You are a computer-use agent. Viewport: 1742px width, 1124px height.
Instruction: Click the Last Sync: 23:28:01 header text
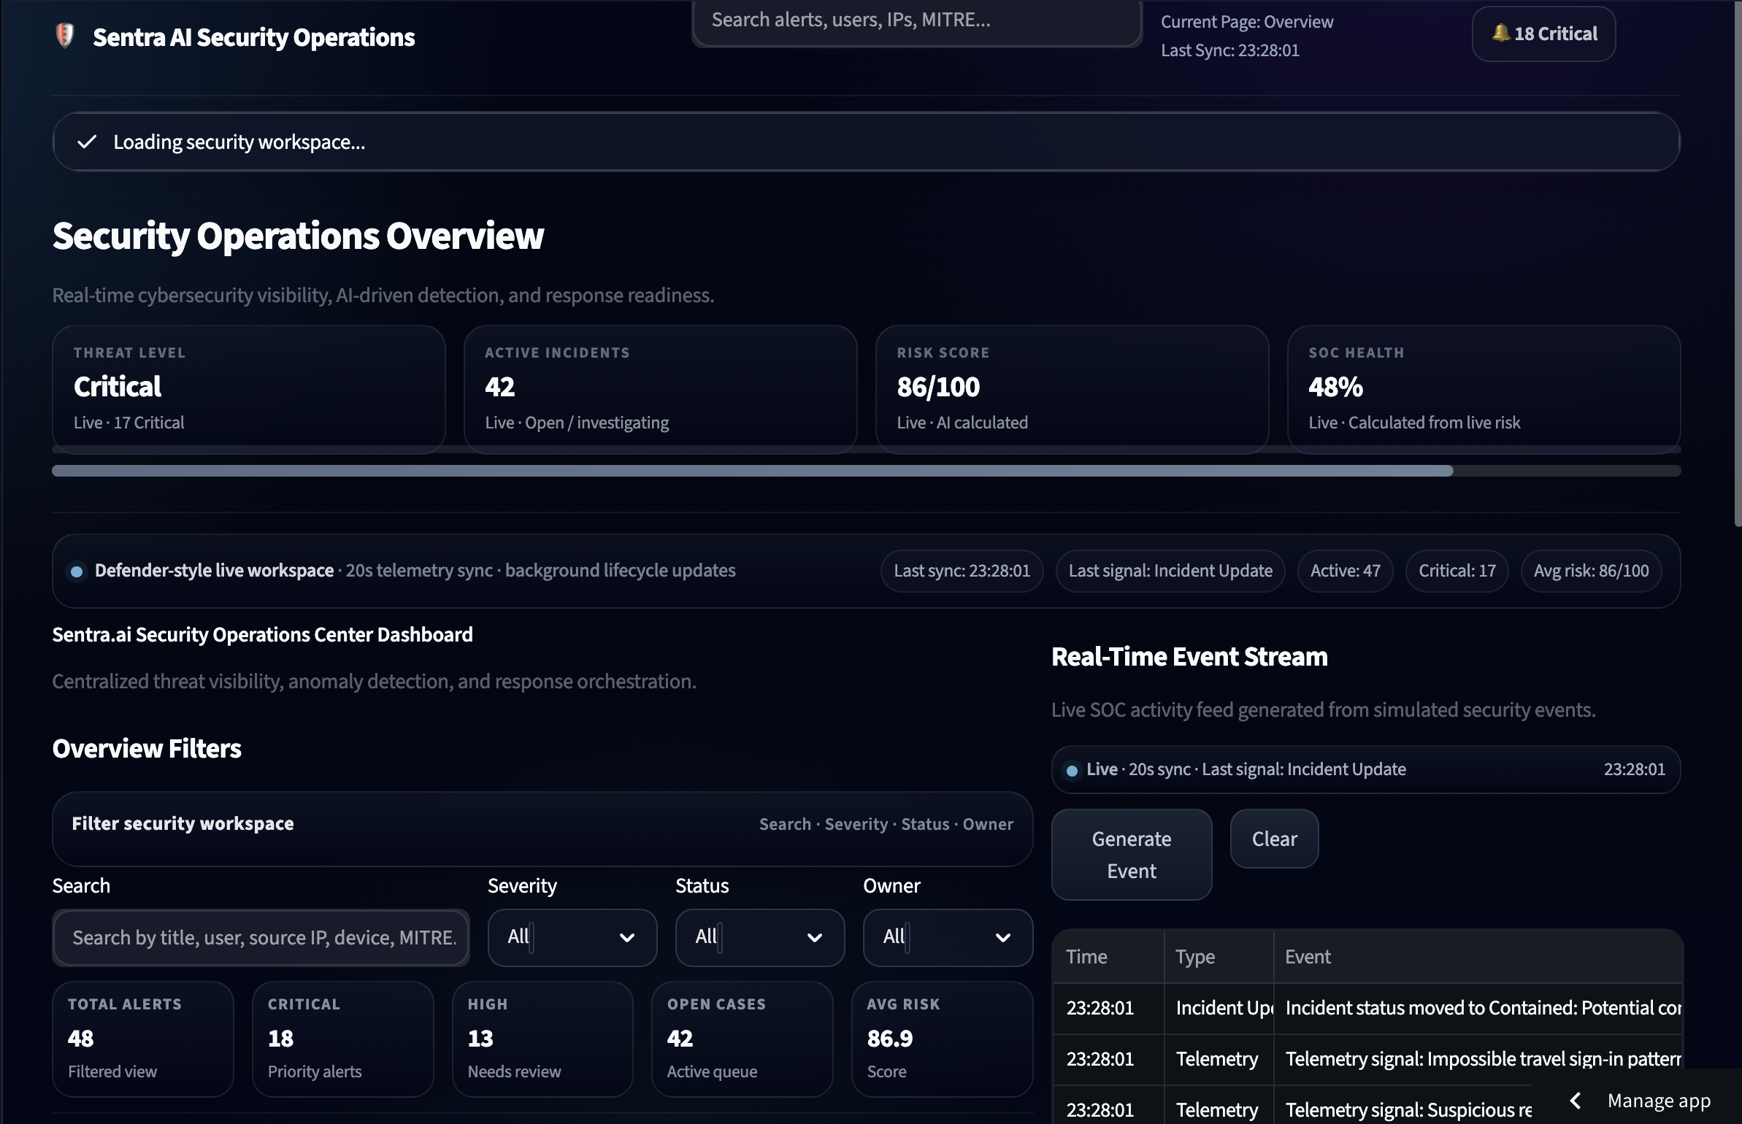point(1230,50)
